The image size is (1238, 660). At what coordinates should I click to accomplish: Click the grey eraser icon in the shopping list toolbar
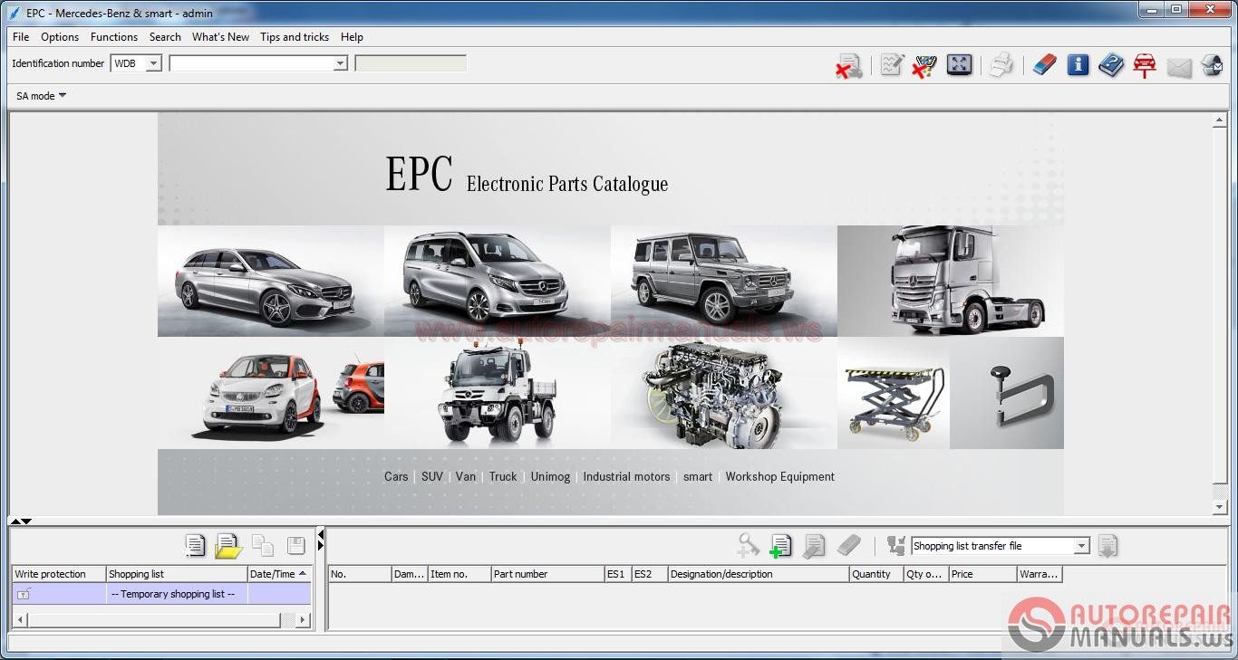tap(848, 545)
